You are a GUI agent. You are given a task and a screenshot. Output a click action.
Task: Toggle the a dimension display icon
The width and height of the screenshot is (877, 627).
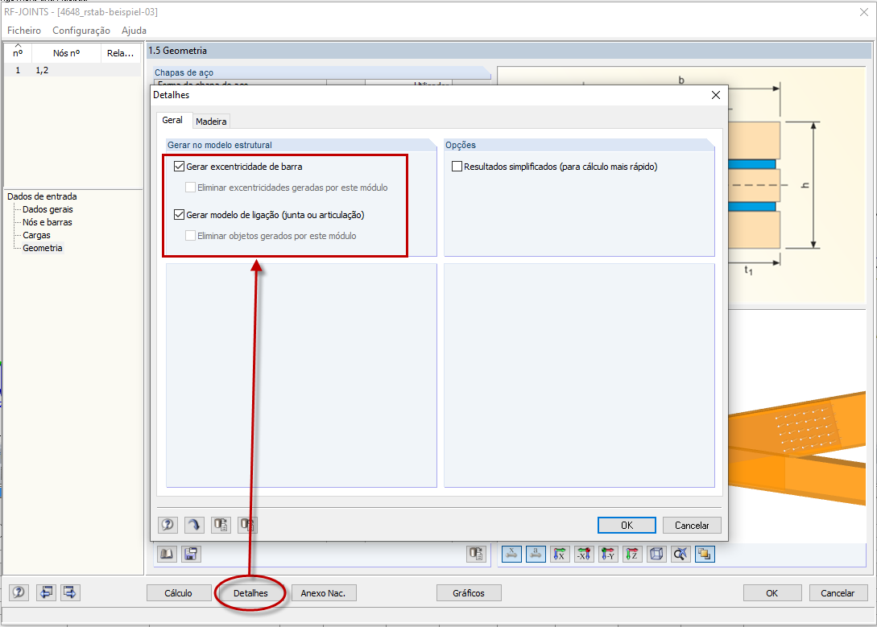(536, 554)
